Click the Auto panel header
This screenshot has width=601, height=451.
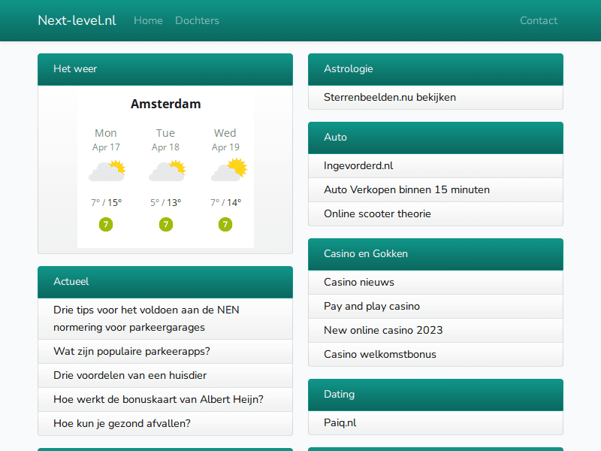point(436,138)
